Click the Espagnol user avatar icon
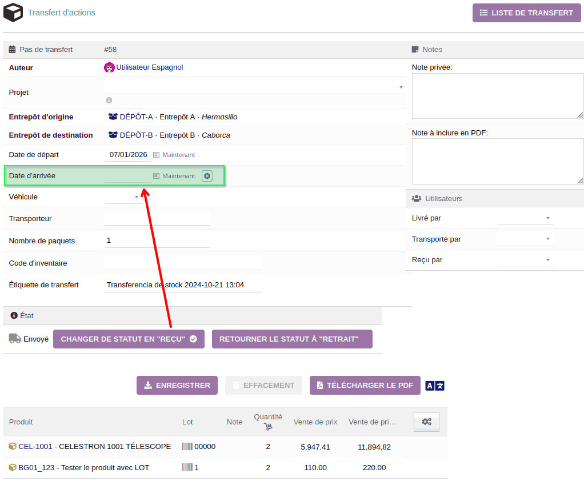Image resolution: width=584 pixels, height=481 pixels. (x=109, y=67)
